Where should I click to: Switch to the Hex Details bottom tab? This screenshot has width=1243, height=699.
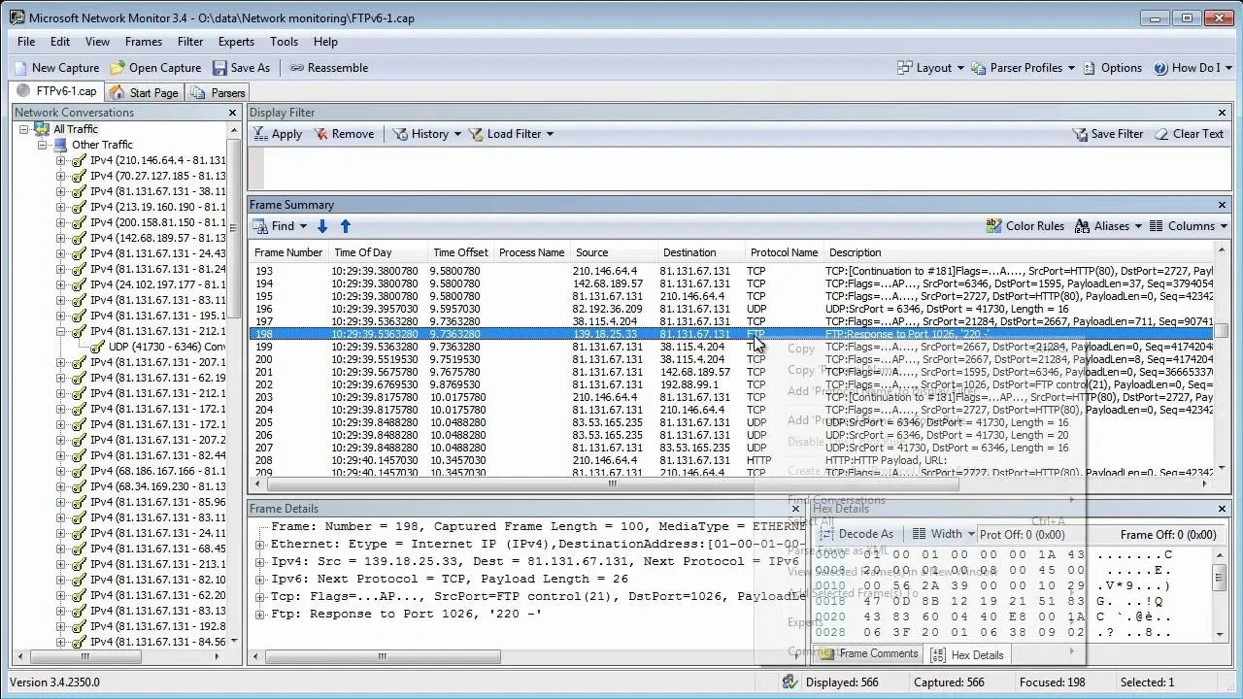pos(967,655)
